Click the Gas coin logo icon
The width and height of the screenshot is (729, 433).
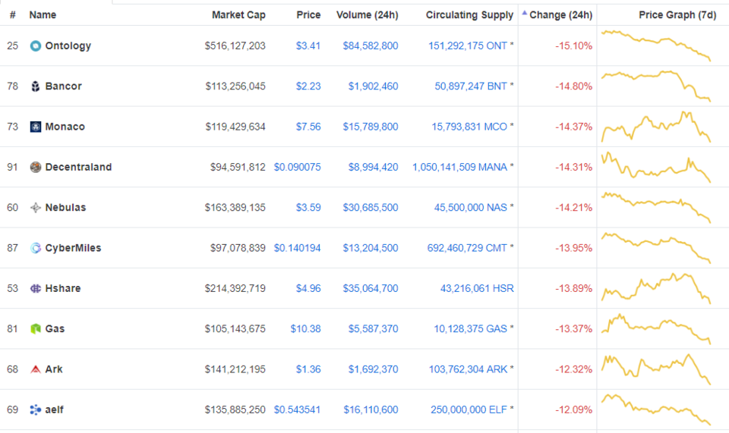tap(36, 328)
